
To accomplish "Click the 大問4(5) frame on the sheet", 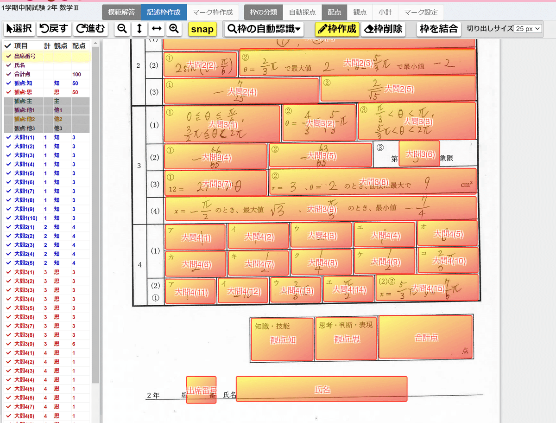I will (x=448, y=233).
